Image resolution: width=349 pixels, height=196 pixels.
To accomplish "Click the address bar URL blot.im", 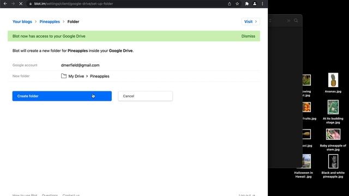I will 74,4.
